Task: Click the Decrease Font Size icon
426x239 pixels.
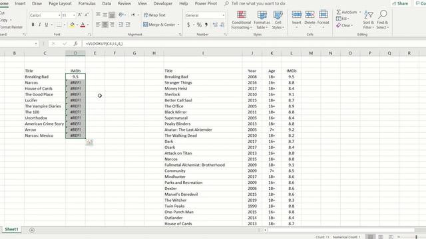Action: (x=87, y=15)
